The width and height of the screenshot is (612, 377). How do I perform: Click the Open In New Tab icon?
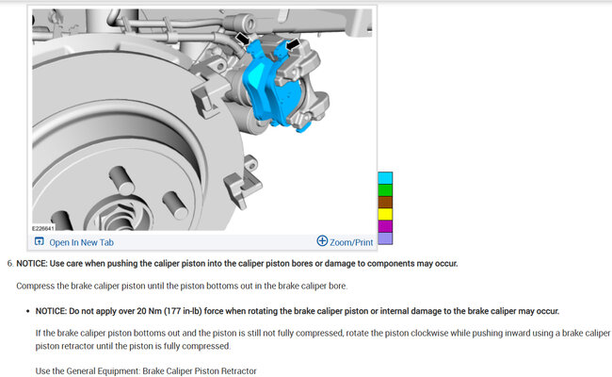click(39, 241)
